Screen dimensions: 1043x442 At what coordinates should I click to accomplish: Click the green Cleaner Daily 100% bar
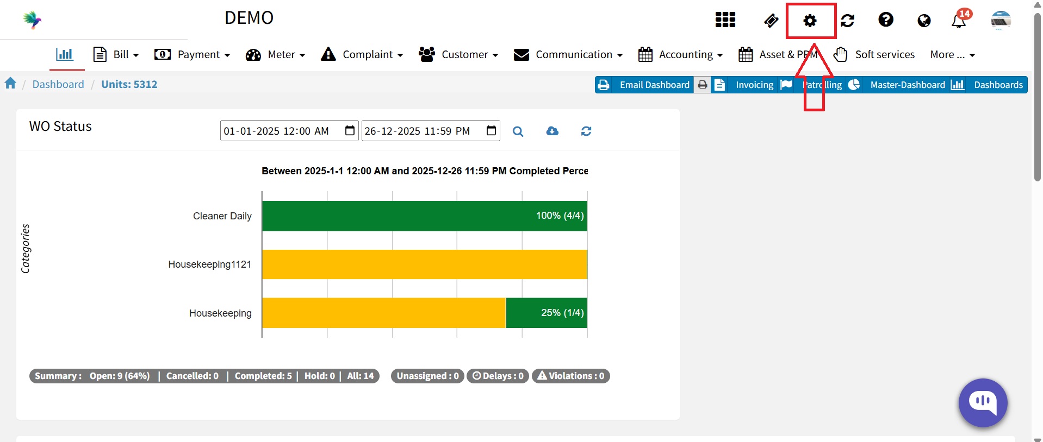[424, 216]
